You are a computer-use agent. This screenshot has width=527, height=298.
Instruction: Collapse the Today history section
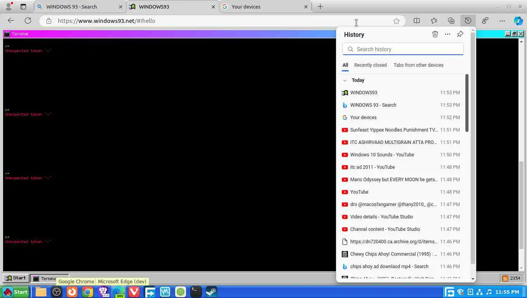(344, 80)
